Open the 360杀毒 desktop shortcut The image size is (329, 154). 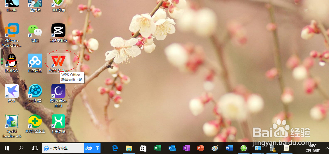(x=58, y=6)
